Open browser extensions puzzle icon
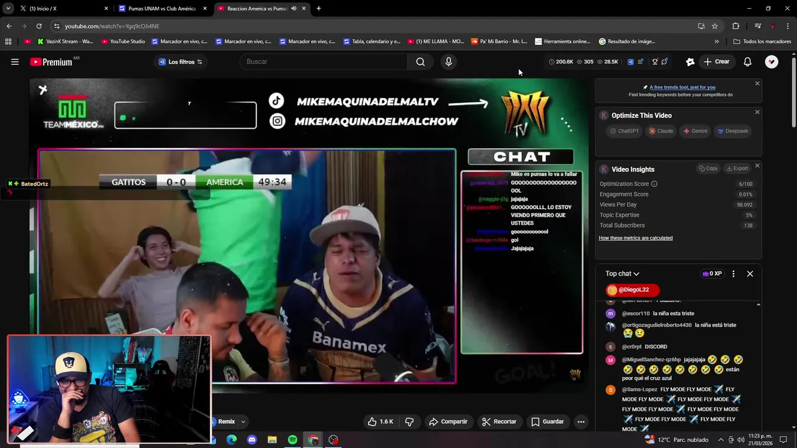Screen dimensions: 797x448 736,26
